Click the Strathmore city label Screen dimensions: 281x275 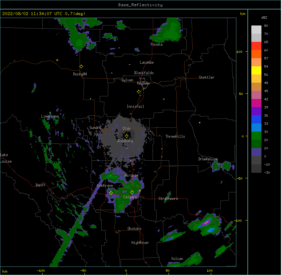pyautogui.click(x=168, y=199)
